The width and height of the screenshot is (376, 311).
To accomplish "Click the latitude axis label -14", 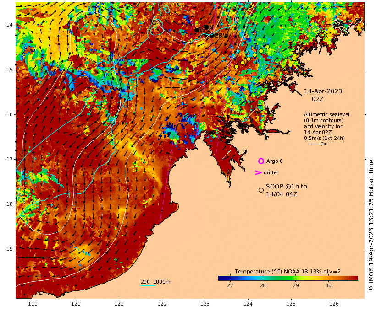I will pyautogui.click(x=9, y=25).
